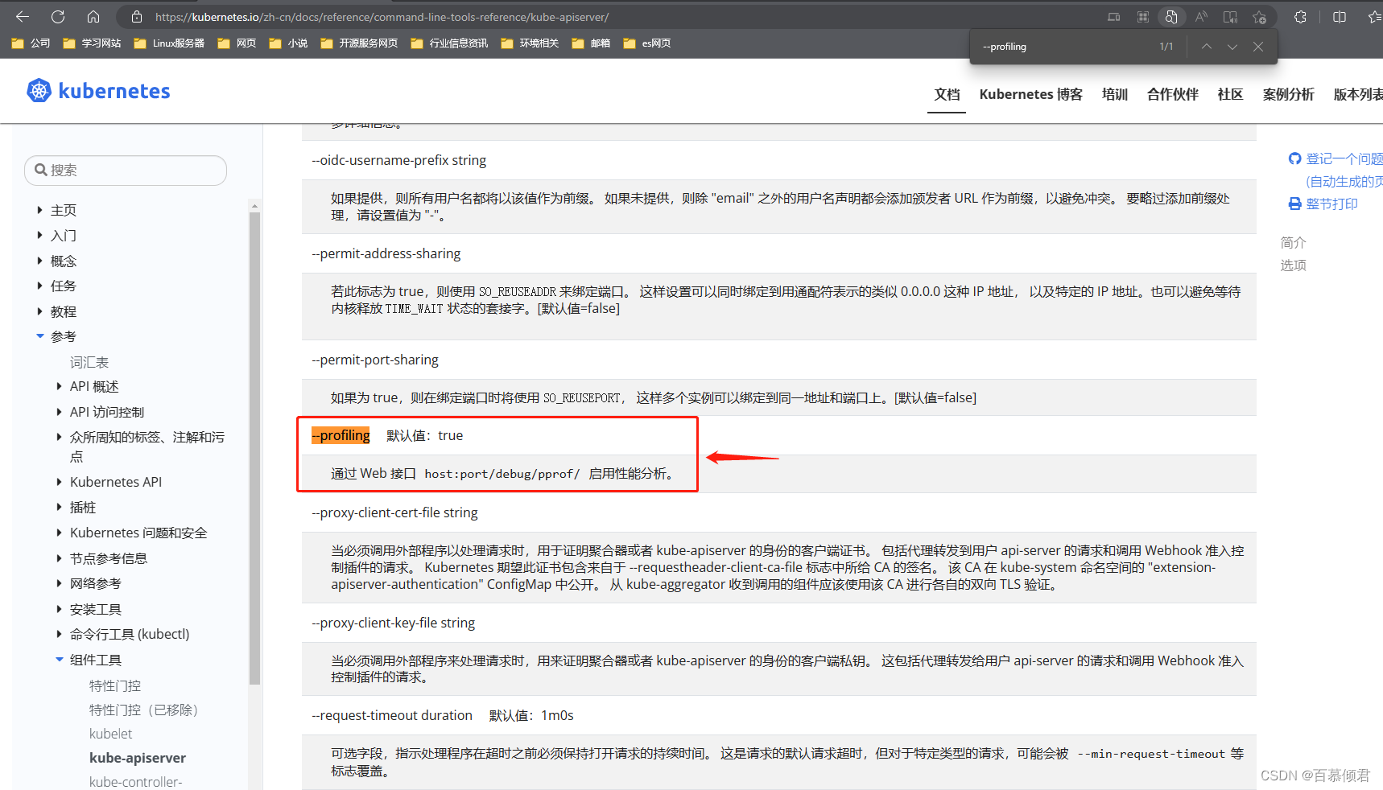View site security lock info
Viewport: 1383px width, 790px height.
click(x=137, y=17)
